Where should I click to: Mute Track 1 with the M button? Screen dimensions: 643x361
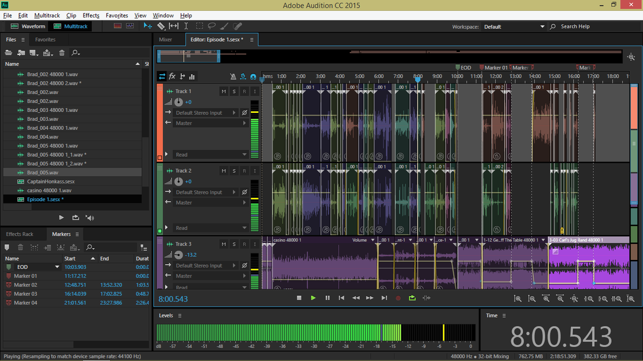click(x=223, y=91)
